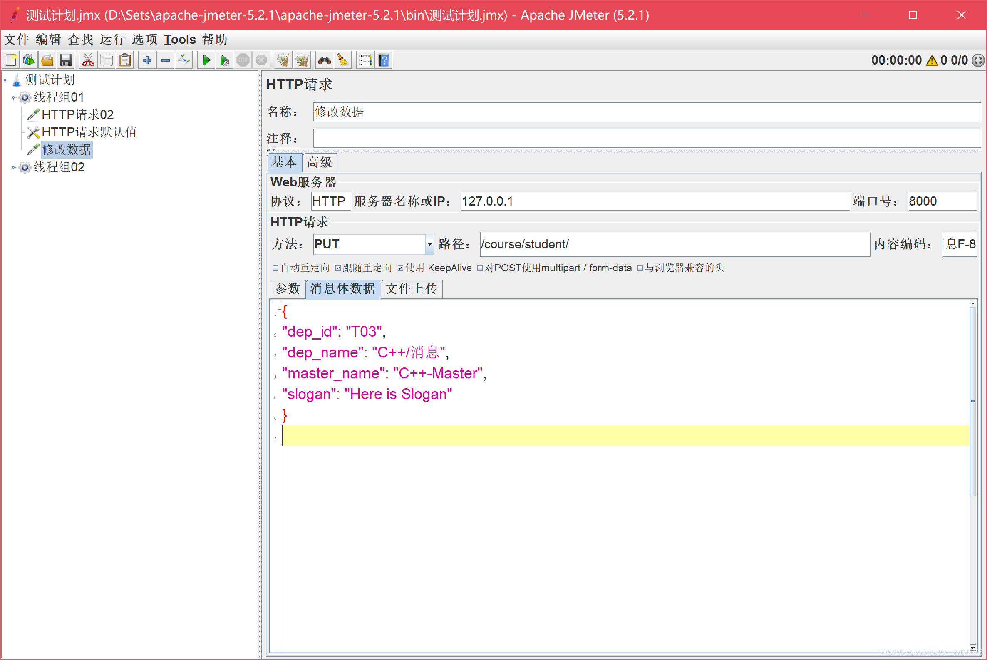This screenshot has height=660, width=987.
Task: Click the Toggle enable/disable pipette icon
Action: point(184,60)
